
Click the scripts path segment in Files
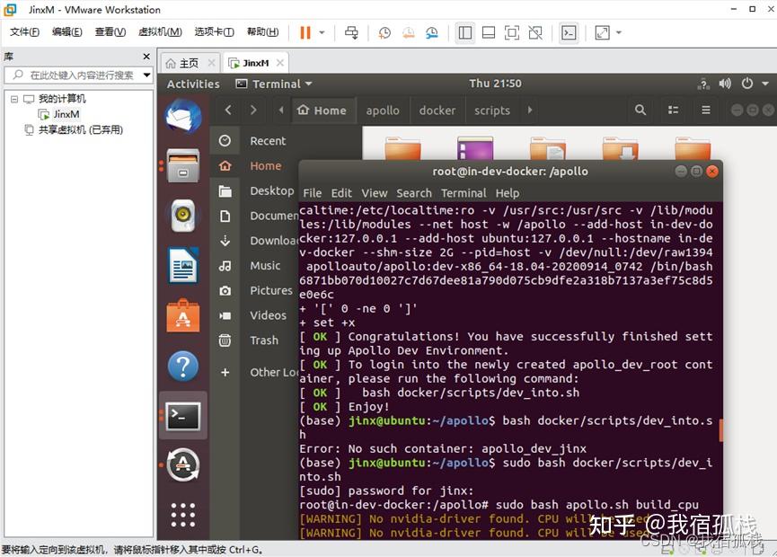pyautogui.click(x=492, y=111)
